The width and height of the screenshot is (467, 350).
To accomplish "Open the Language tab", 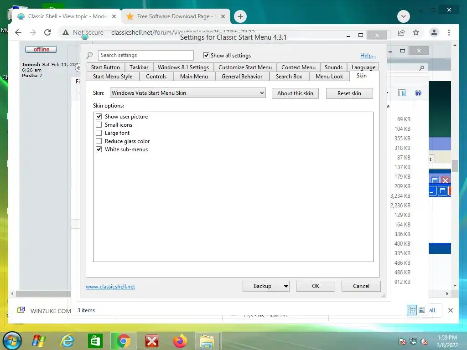I will [x=363, y=67].
